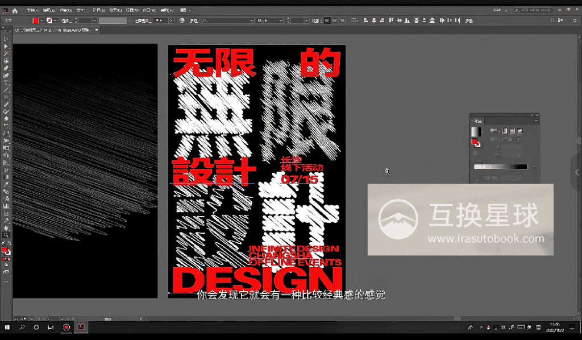Switch to the open document tab
This screenshot has width=582, height=340.
[52, 30]
